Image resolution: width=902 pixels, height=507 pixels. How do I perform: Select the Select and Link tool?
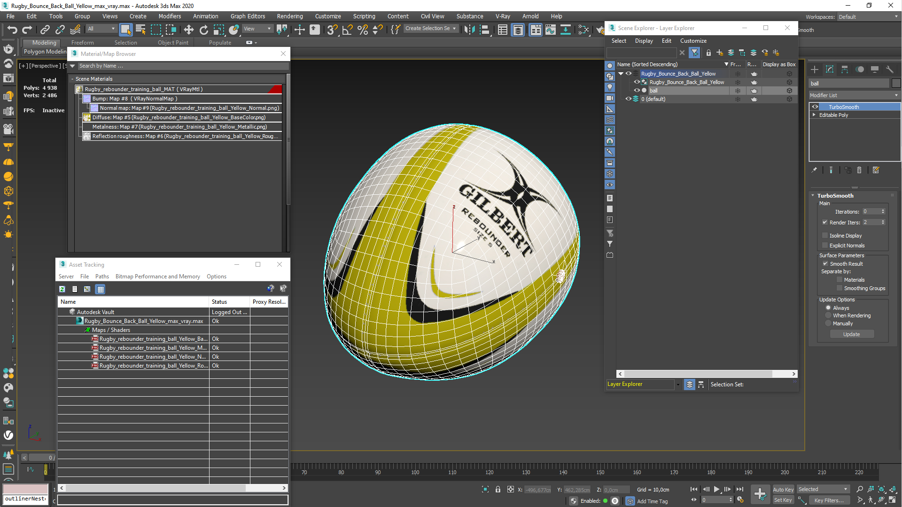pyautogui.click(x=45, y=30)
